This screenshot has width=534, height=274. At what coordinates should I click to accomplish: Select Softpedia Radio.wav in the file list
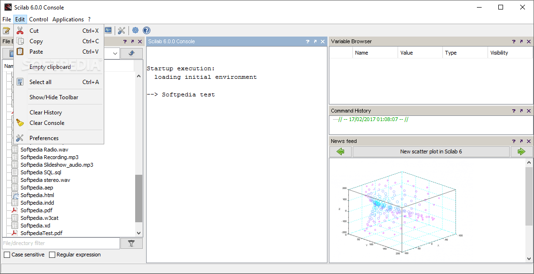(x=45, y=150)
